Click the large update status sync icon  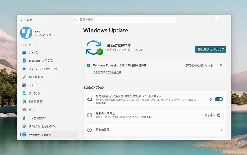(x=94, y=47)
